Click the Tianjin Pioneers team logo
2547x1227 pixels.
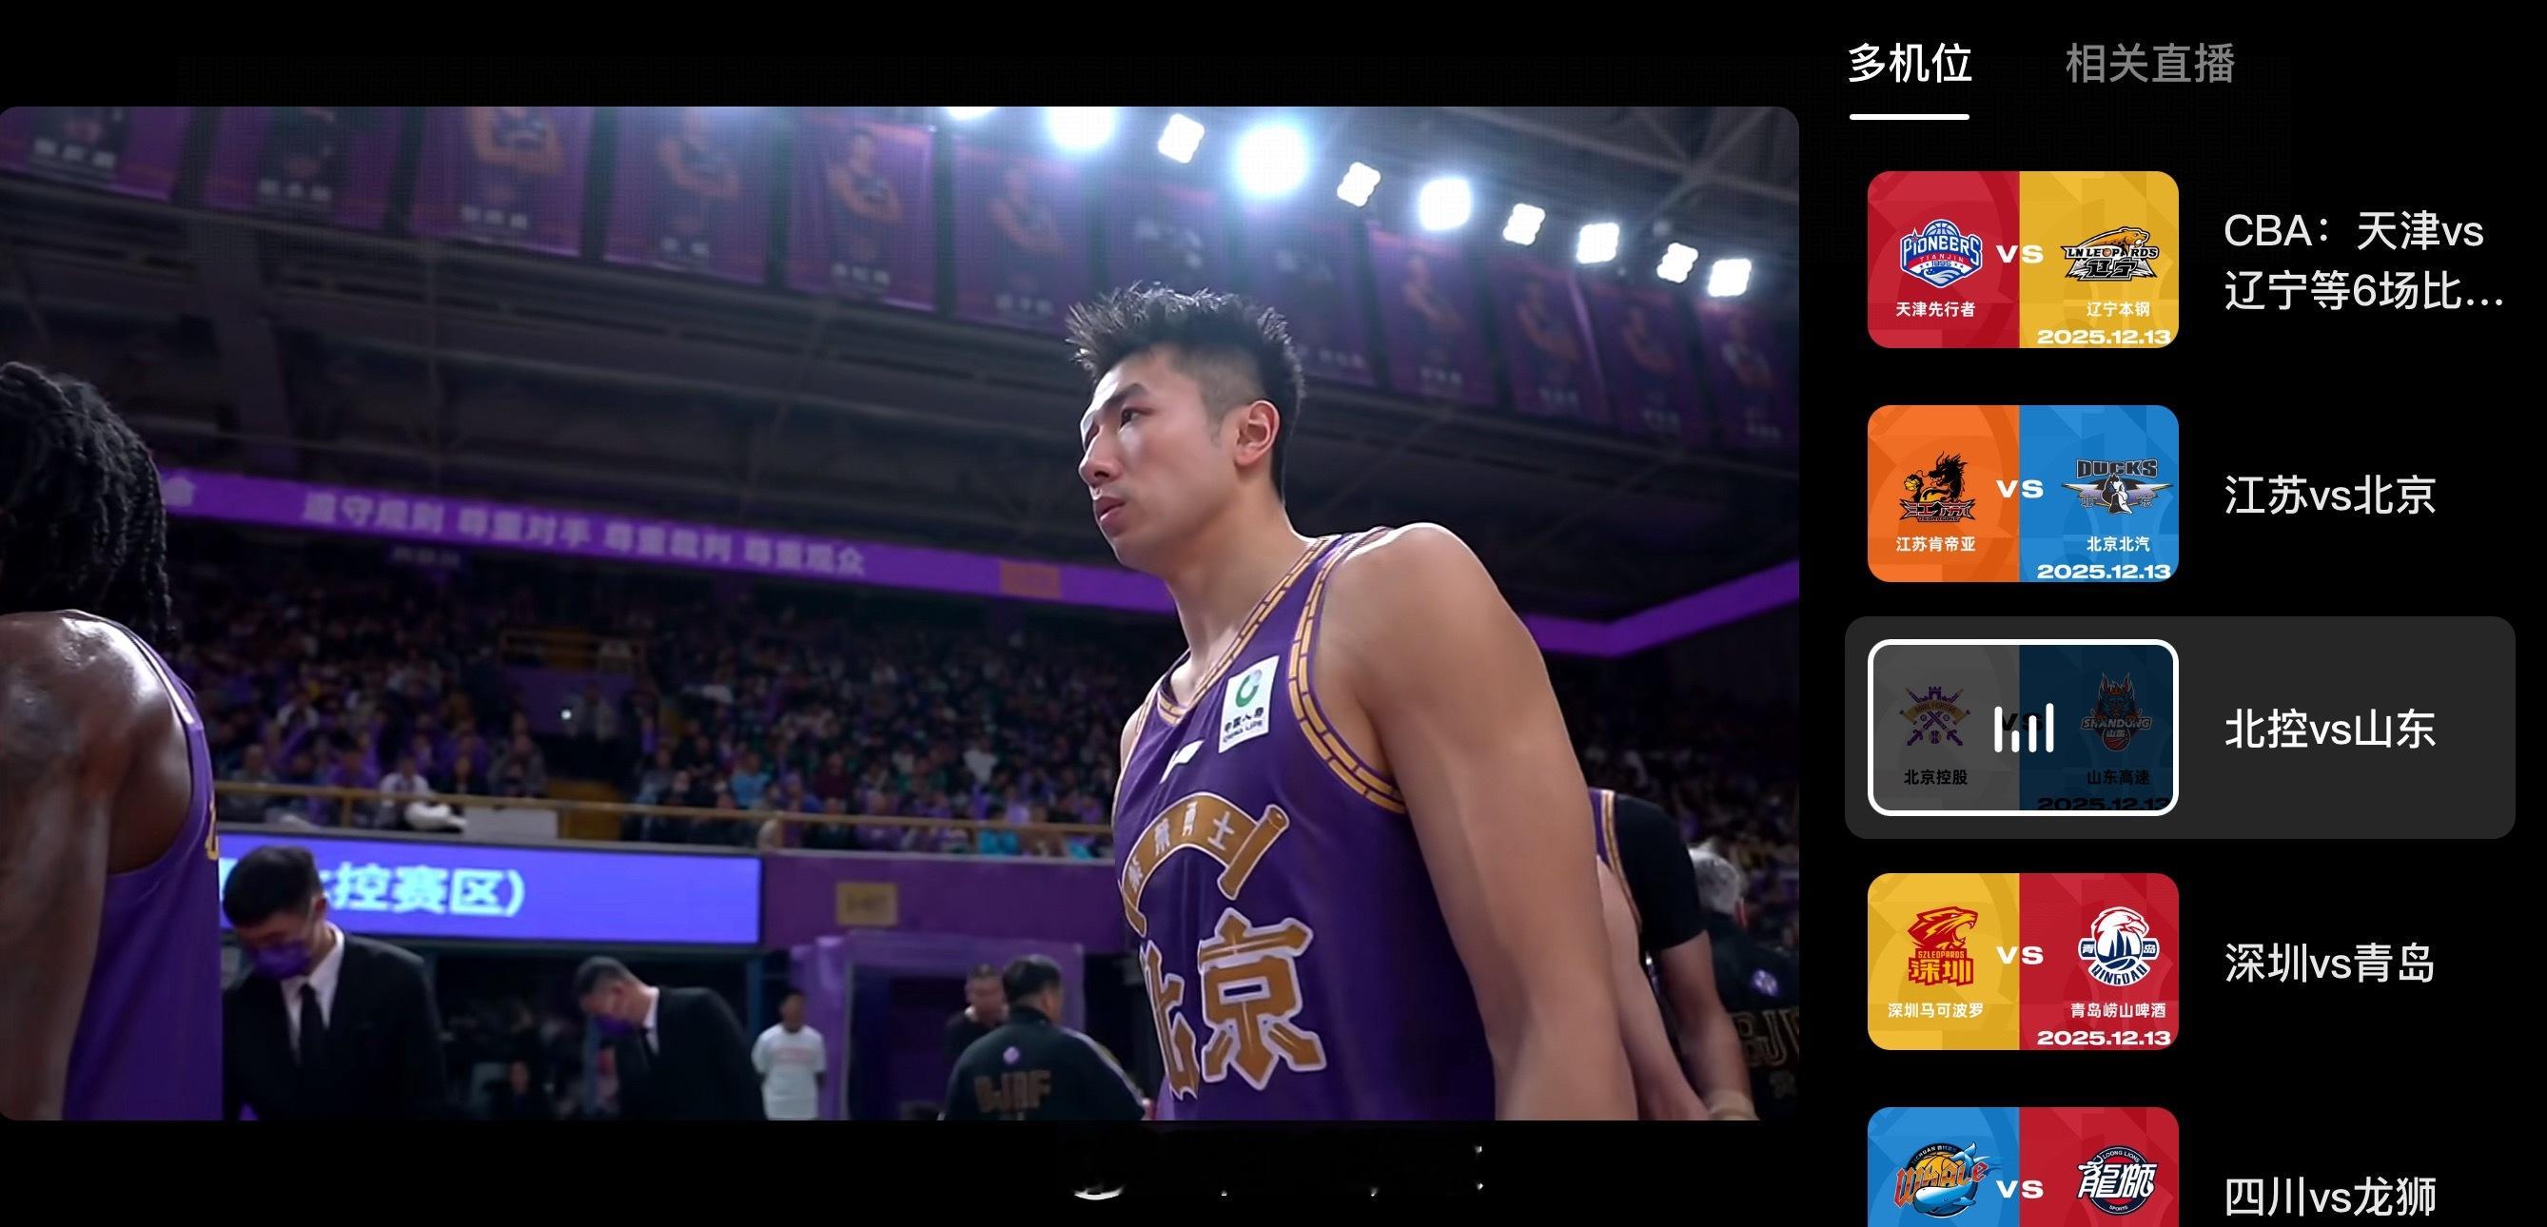click(x=1941, y=253)
